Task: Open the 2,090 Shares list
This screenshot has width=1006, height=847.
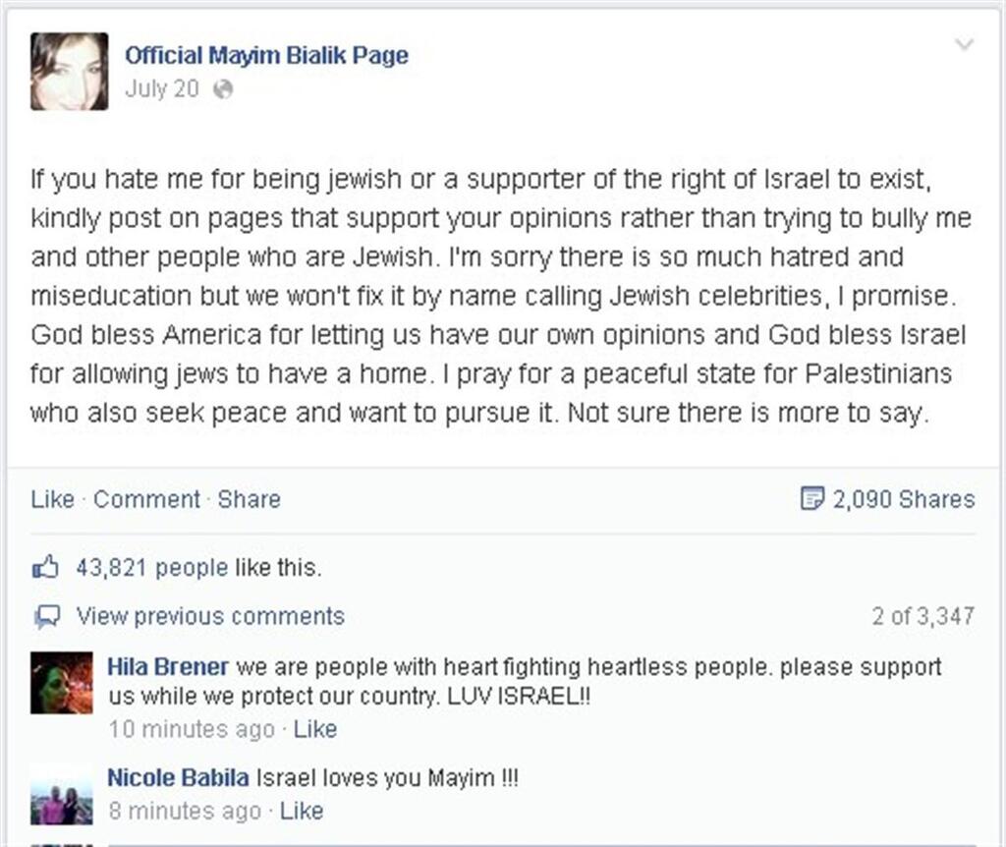Action: click(904, 499)
